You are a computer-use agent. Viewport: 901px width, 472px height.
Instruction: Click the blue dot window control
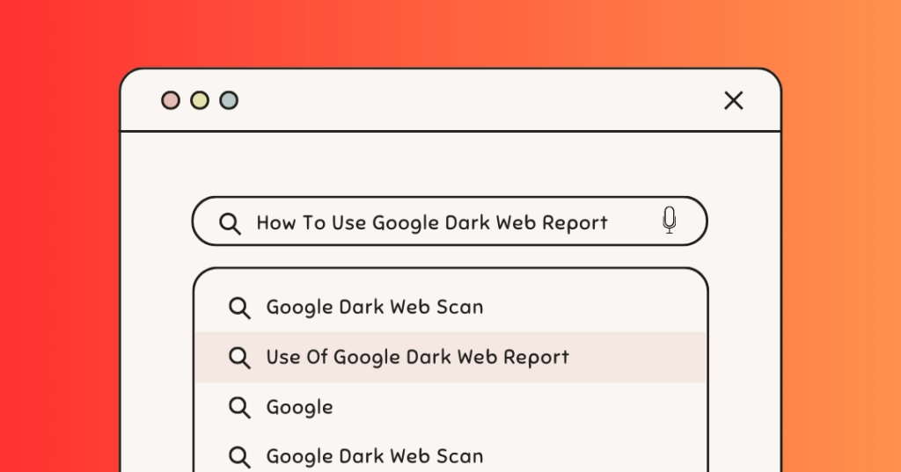[229, 100]
